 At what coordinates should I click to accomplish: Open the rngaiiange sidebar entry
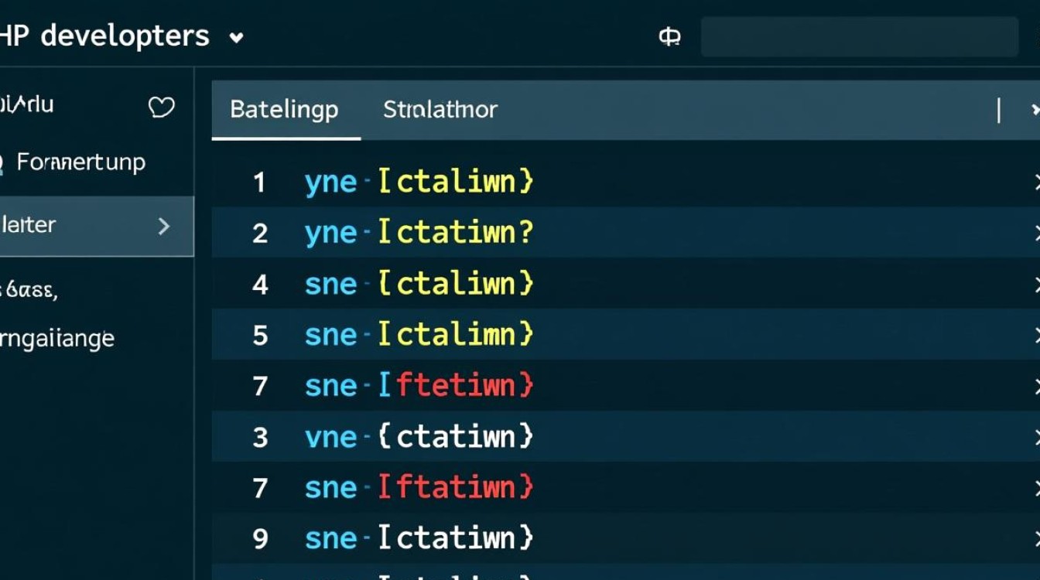[57, 339]
